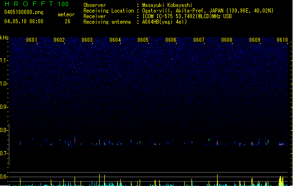293x186 pixels.
Task: Click the A504HB(yagi 4el) antenna text
Action: coord(164,22)
